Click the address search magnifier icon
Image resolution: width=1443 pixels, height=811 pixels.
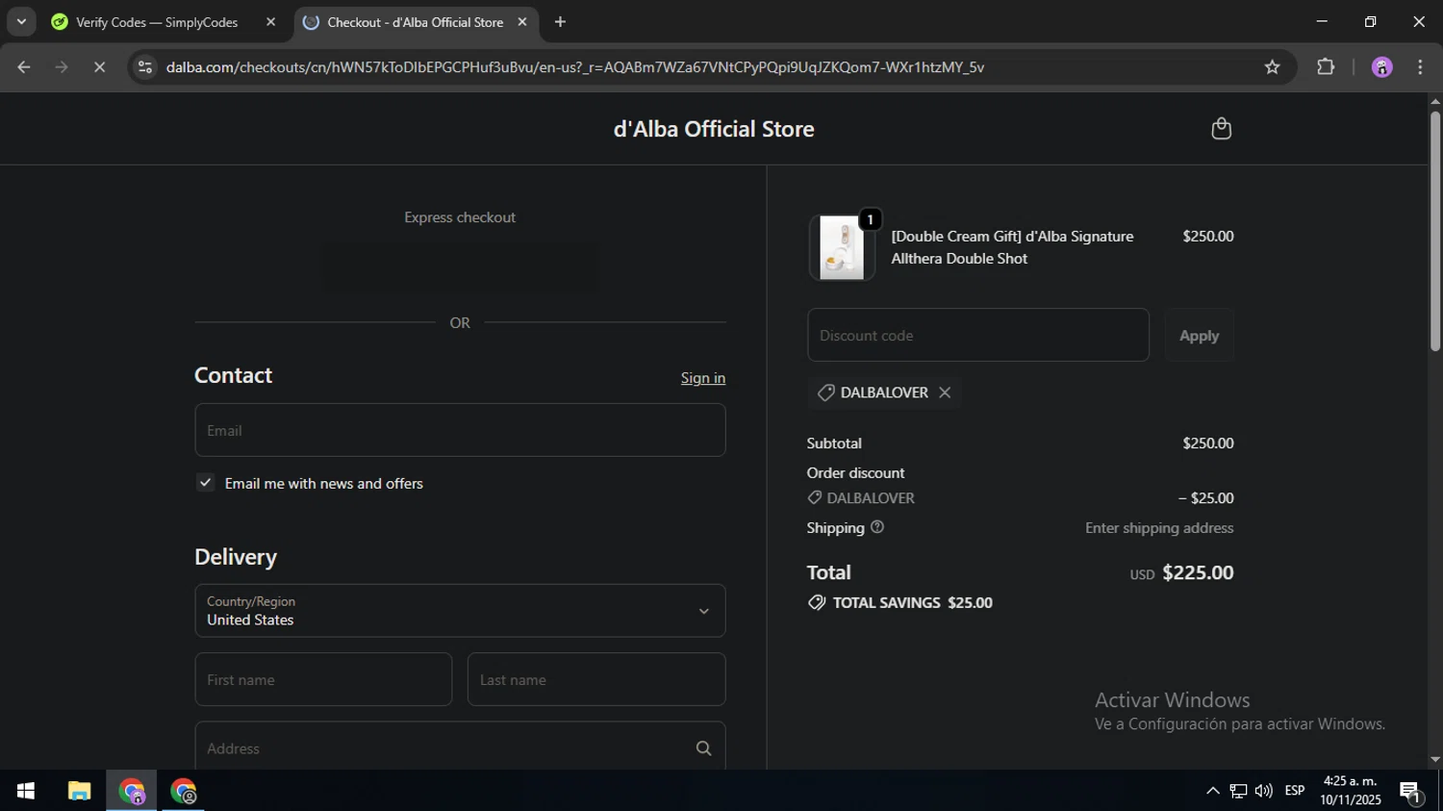[703, 748]
